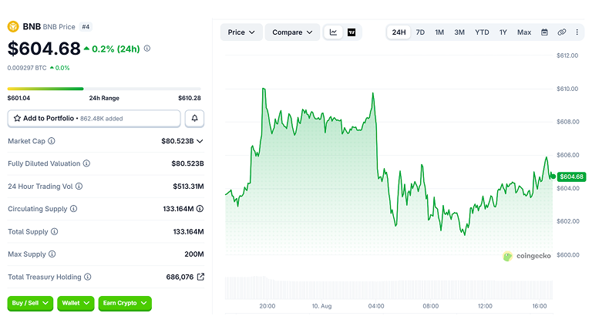This screenshot has height=333, width=592.
Task: Copy chart link icon
Action: click(x=562, y=32)
